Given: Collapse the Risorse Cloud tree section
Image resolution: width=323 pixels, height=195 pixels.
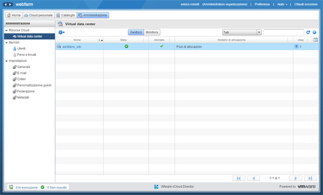Looking at the screenshot, I should pos(6,31).
